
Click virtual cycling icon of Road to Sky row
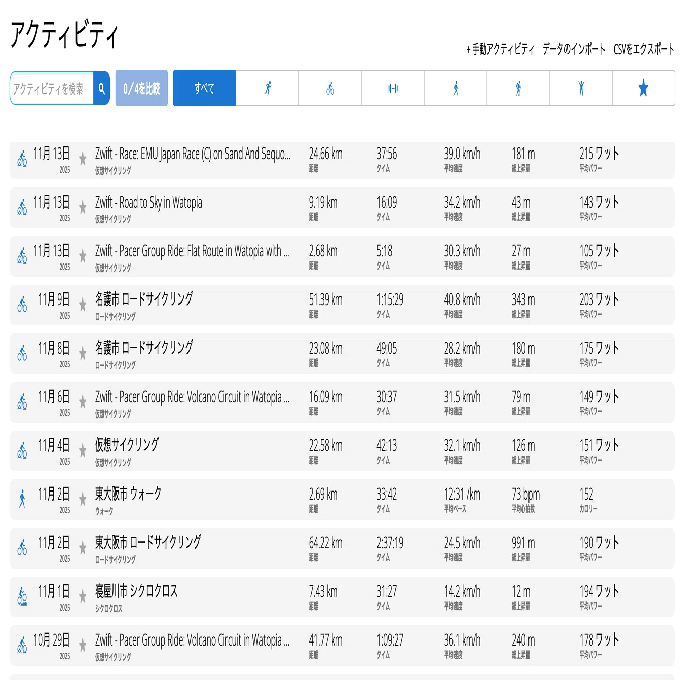22,207
